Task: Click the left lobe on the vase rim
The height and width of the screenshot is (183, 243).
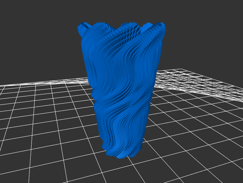Action: click(x=82, y=29)
